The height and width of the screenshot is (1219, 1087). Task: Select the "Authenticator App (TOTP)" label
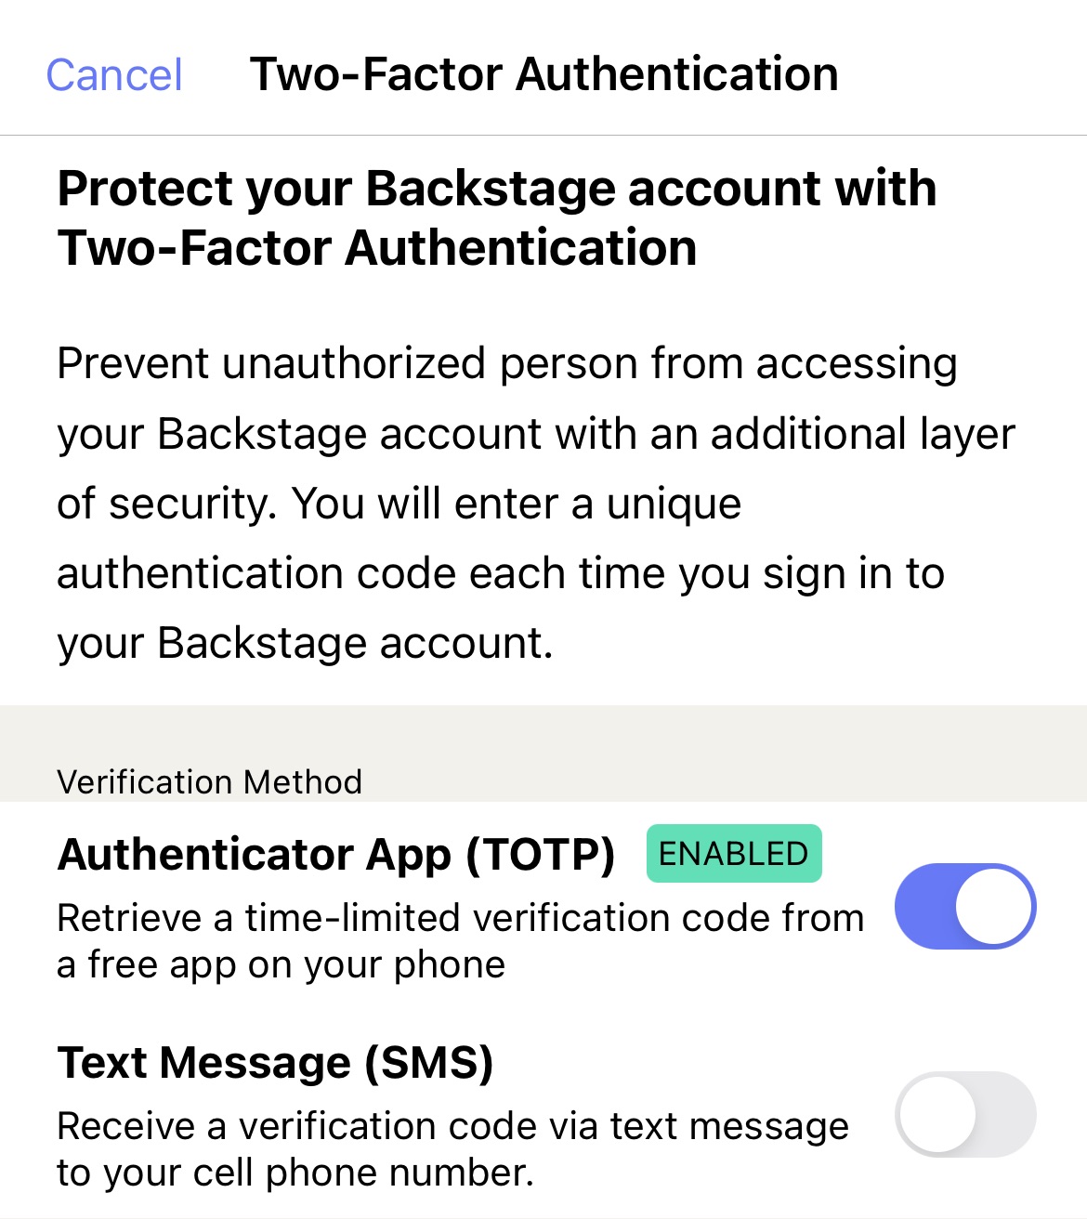tap(336, 854)
